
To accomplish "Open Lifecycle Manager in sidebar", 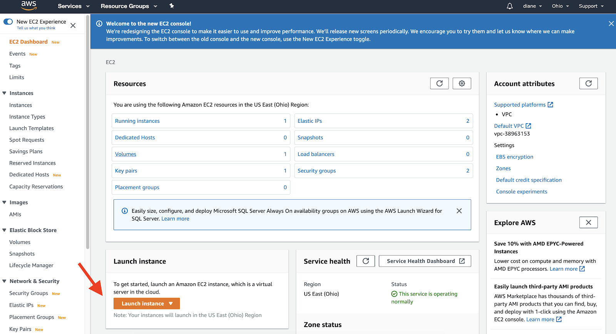I will (31, 266).
